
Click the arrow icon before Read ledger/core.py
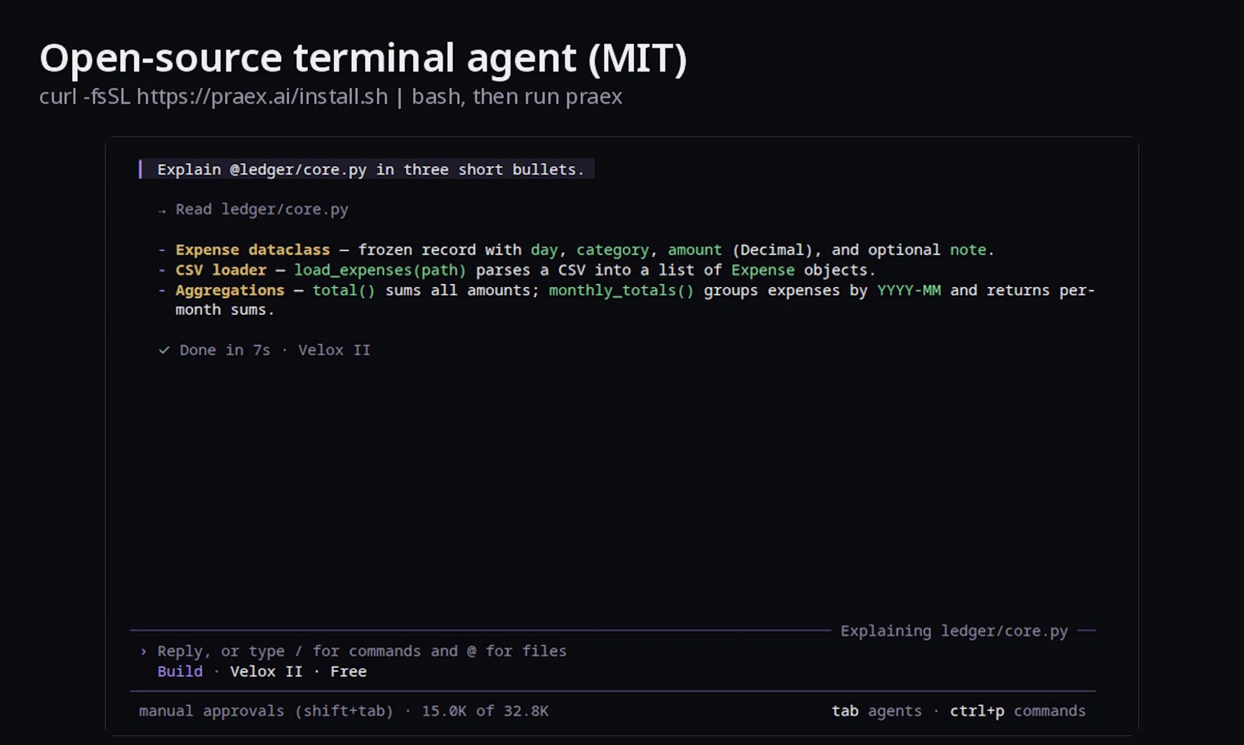(x=162, y=211)
